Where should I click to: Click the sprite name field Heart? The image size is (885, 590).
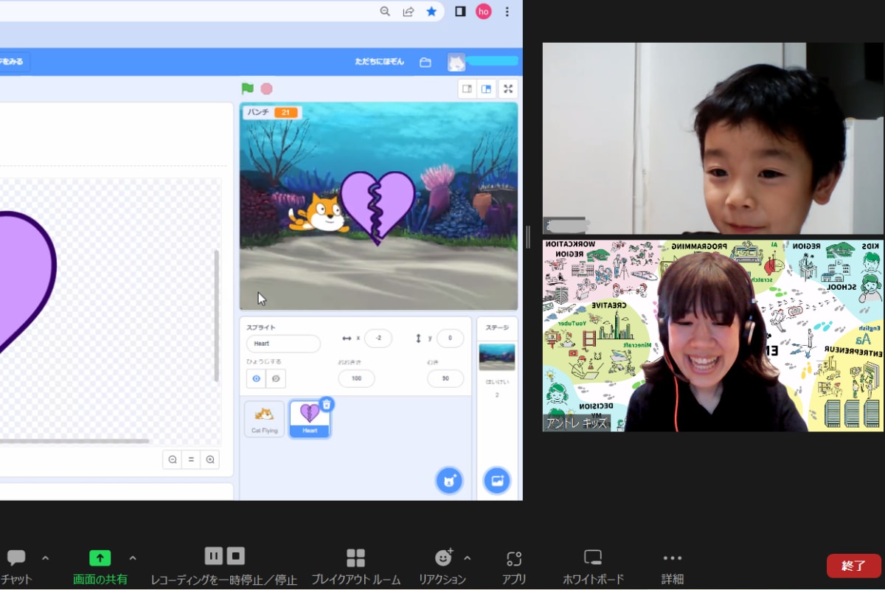point(283,344)
